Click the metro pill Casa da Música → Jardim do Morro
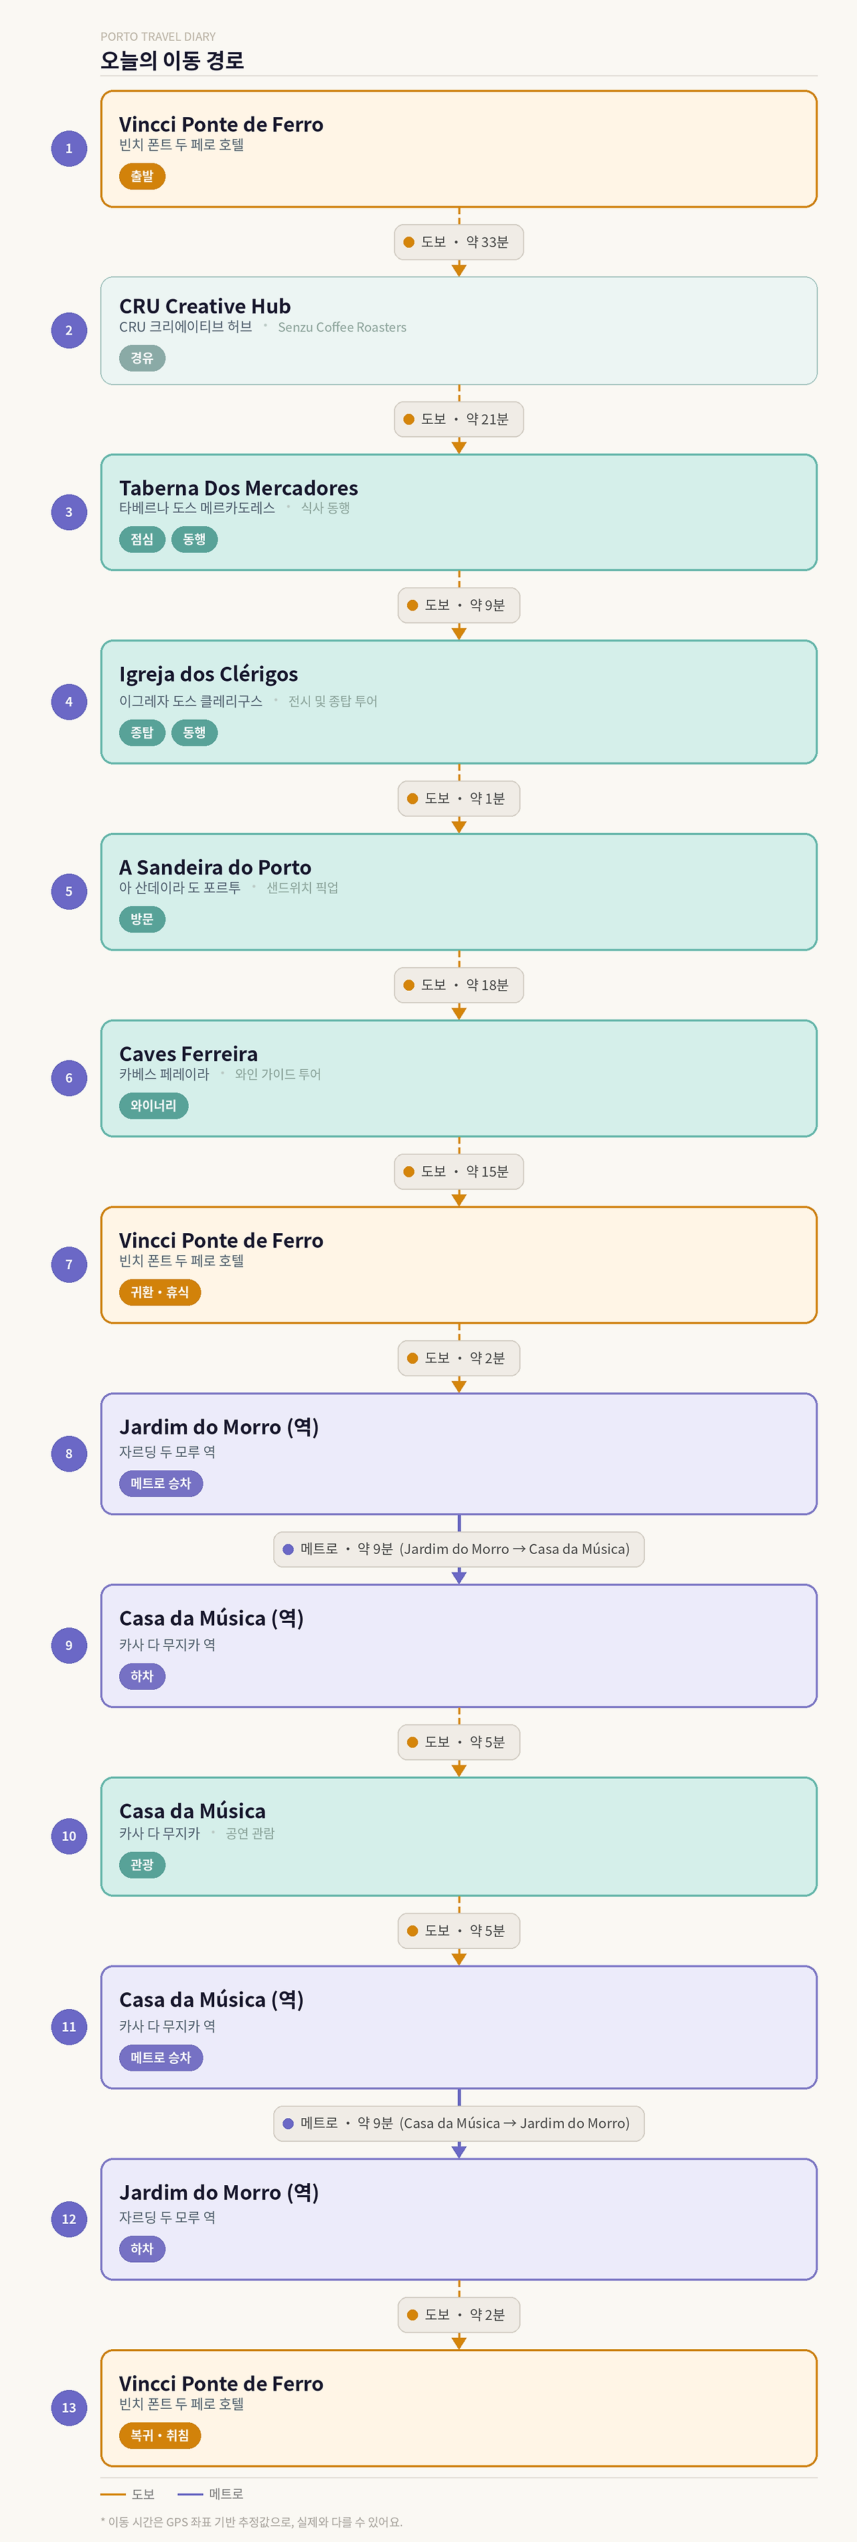The image size is (857, 2542). tap(459, 2124)
